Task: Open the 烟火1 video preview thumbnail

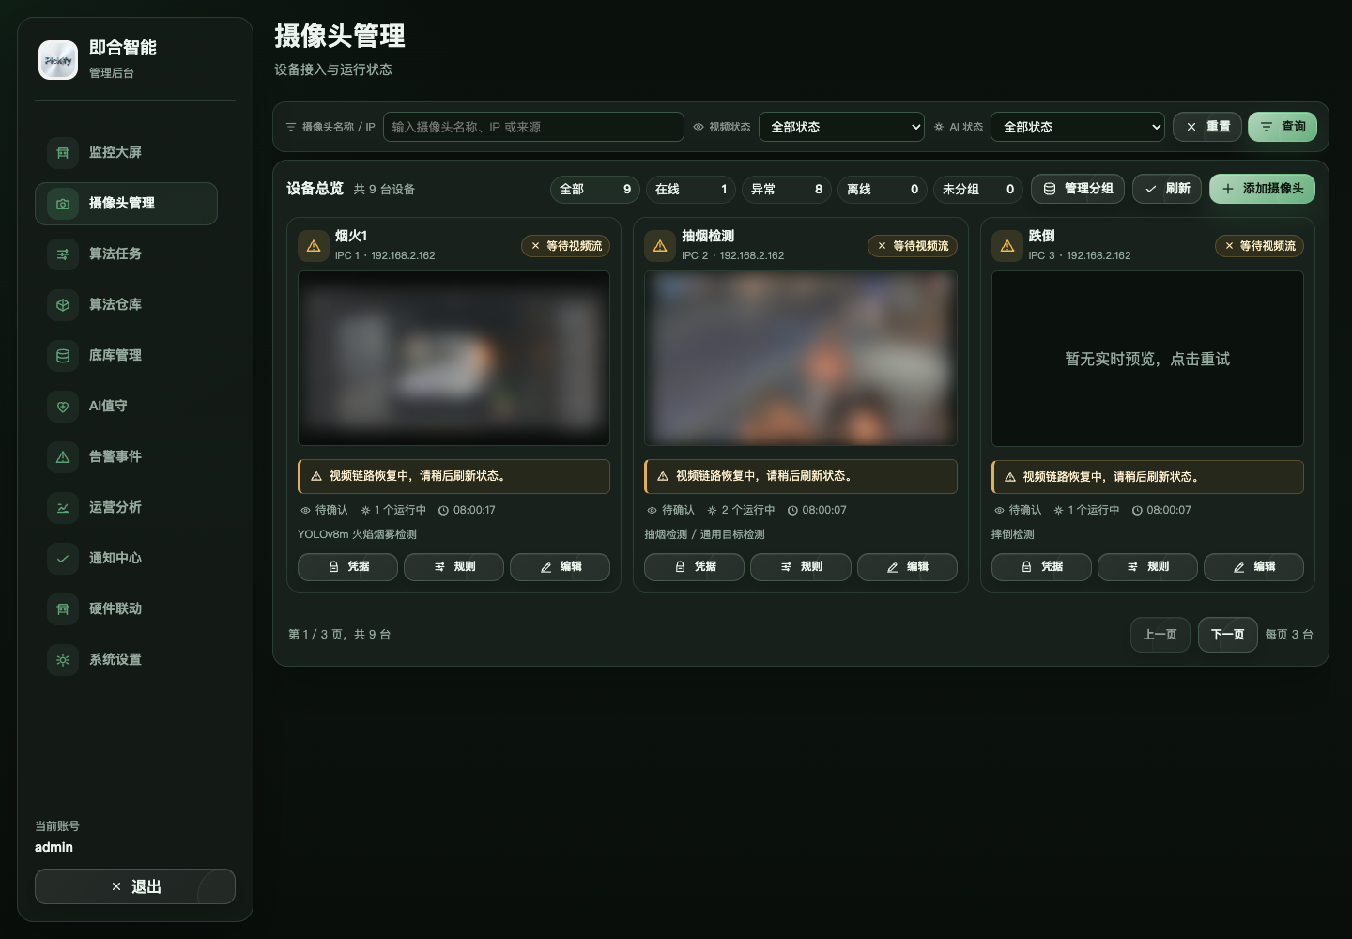Action: [x=453, y=358]
